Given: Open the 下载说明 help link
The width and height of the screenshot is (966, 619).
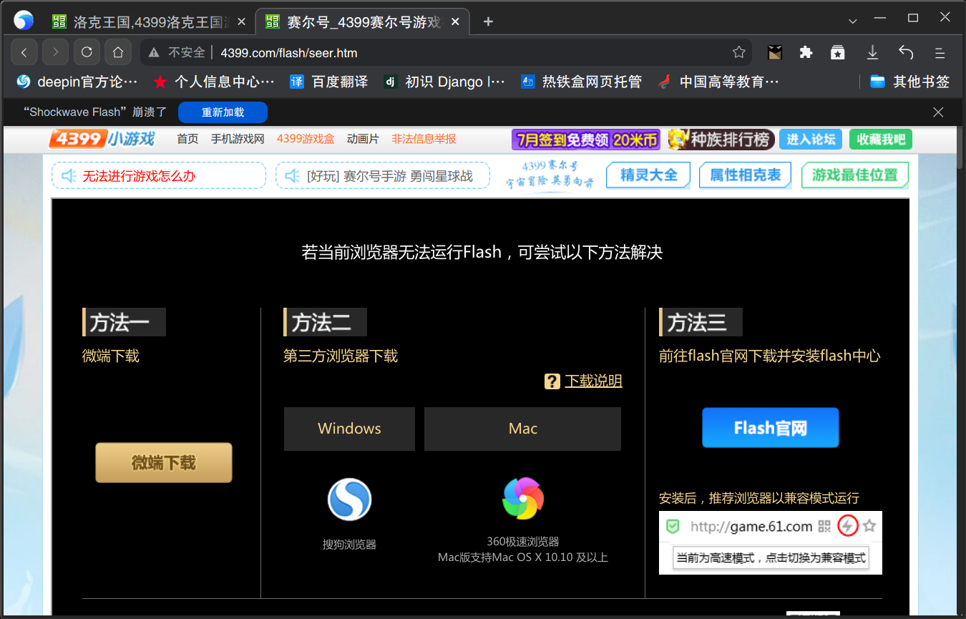Looking at the screenshot, I should (593, 381).
